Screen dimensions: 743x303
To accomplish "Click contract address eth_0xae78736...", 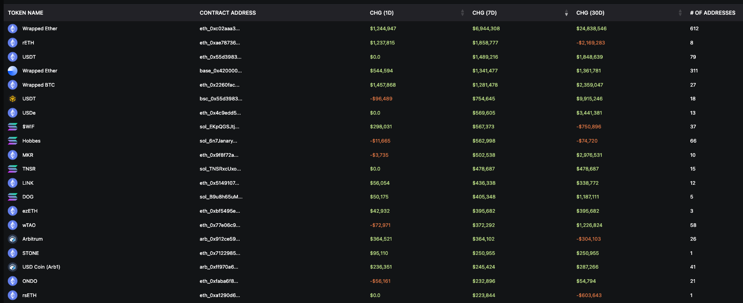I will (x=220, y=43).
